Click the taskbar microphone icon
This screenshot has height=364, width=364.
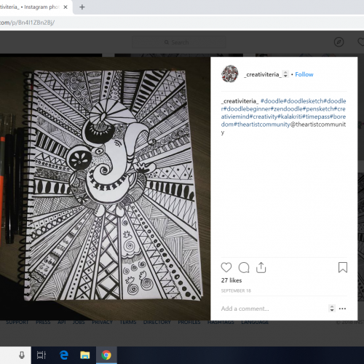click(x=22, y=355)
